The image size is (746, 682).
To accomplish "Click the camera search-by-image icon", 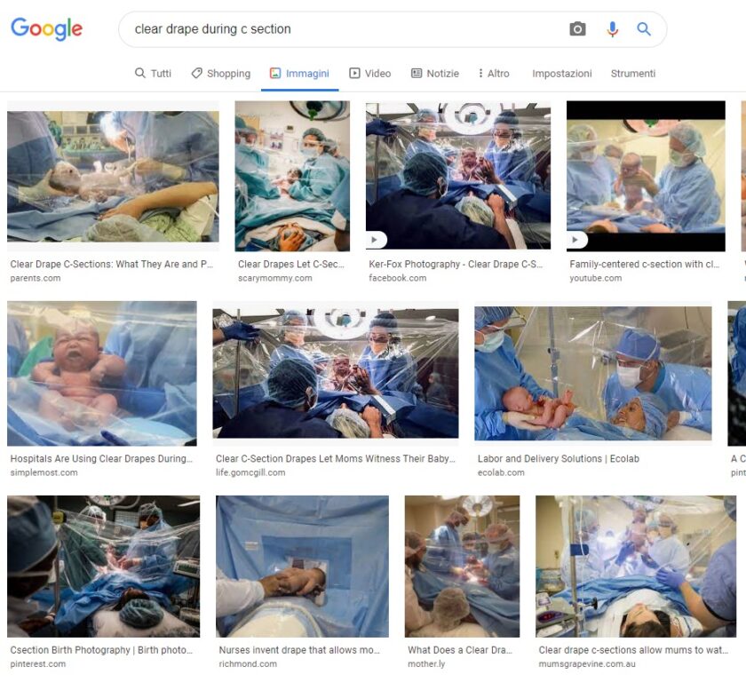I will [x=577, y=29].
